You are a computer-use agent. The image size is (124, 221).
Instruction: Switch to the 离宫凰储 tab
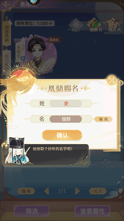click(x=7, y=62)
